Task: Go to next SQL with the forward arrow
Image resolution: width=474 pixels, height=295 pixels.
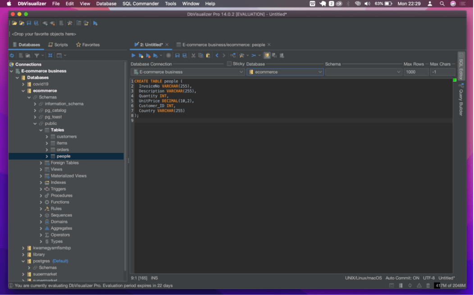Action: click(224, 55)
